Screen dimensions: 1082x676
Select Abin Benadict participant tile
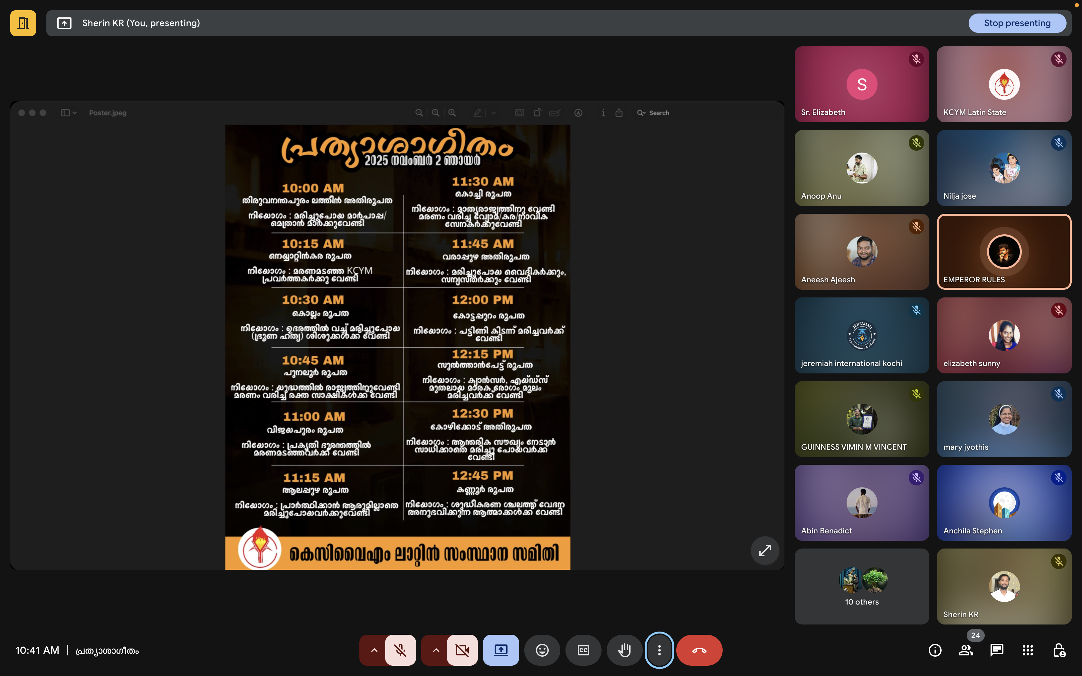(x=862, y=502)
